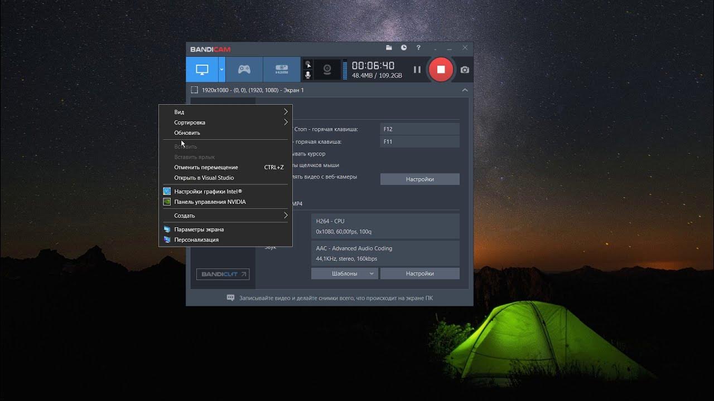Click F11 hotkey field
Screen dimensions: 714x401
point(419,142)
